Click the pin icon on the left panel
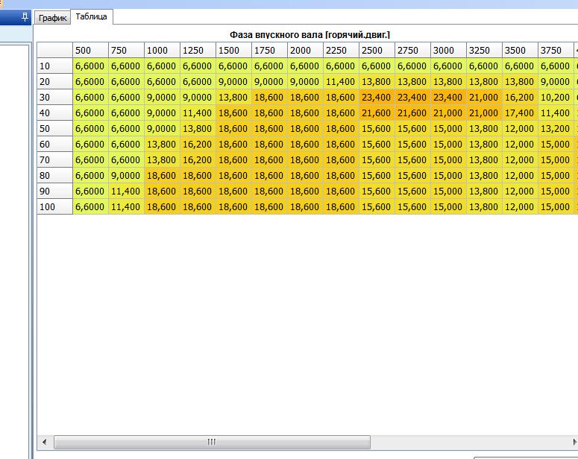 tap(25, 17)
